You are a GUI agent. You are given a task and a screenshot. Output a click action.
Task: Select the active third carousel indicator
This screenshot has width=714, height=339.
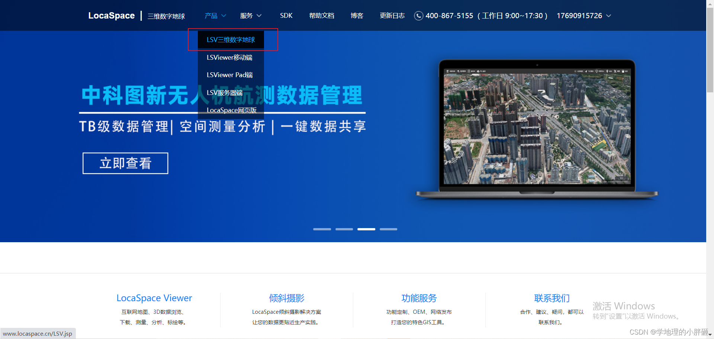click(366, 229)
